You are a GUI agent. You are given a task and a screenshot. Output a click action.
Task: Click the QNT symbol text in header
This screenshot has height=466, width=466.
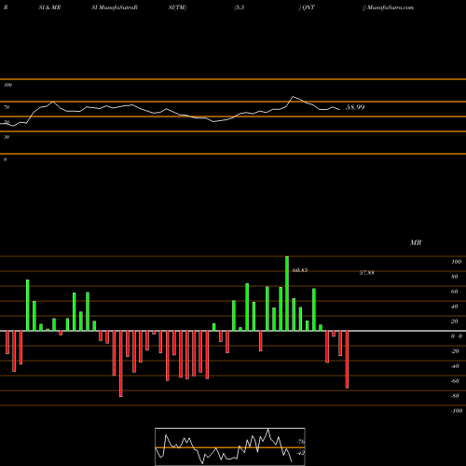point(308,7)
